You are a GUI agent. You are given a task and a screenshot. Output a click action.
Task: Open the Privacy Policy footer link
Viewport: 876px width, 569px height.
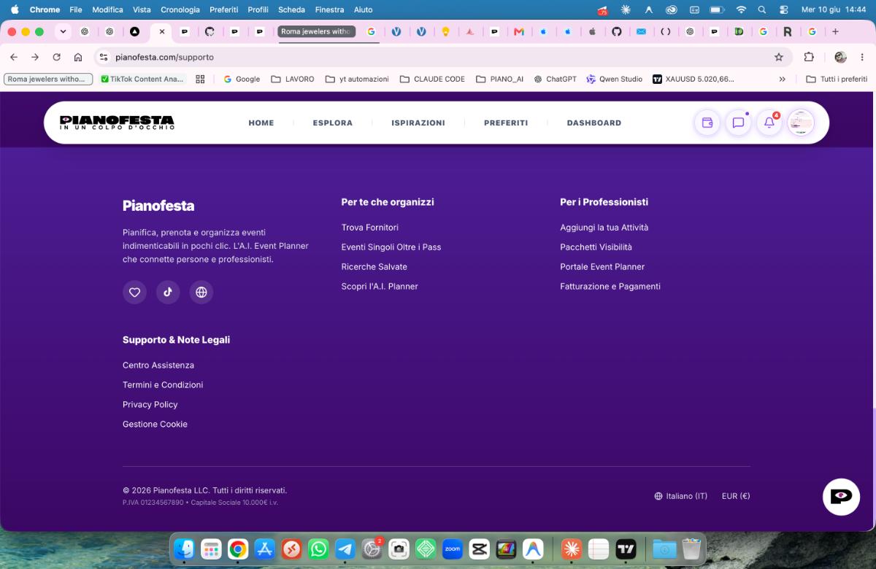[150, 405]
